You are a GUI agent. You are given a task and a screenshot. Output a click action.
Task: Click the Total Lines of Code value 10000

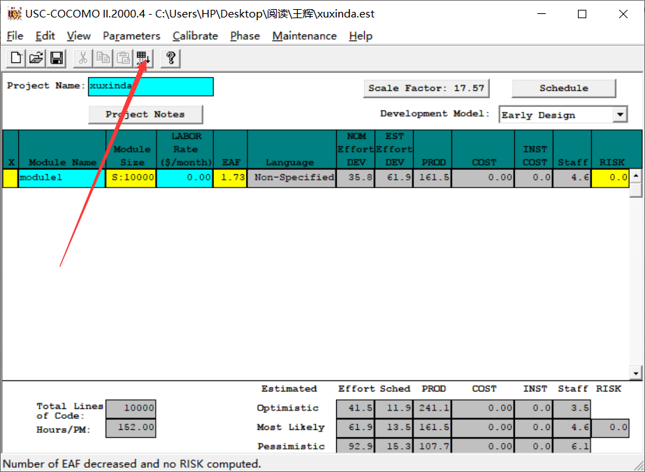pyautogui.click(x=131, y=408)
